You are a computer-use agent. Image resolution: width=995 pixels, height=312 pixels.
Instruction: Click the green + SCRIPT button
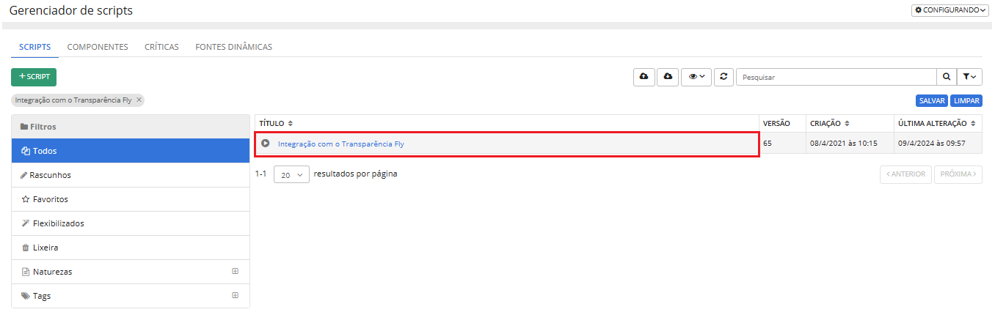click(34, 77)
